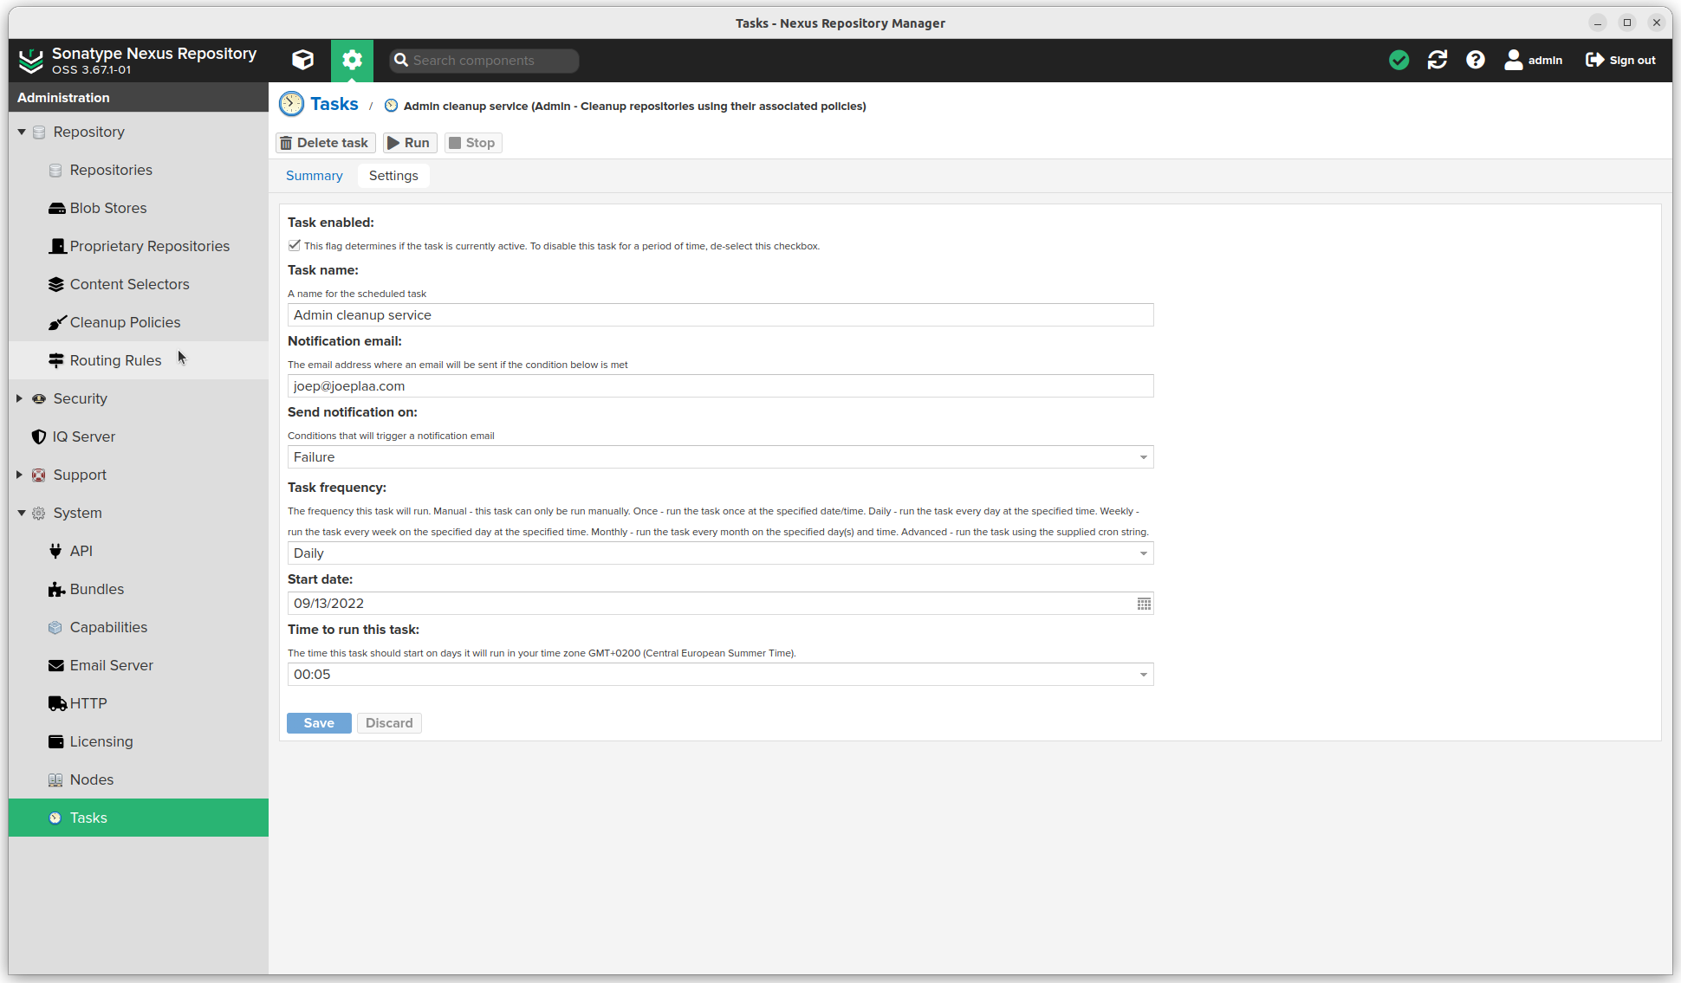1681x983 pixels.
Task: Click the Cleanup Policies broom icon
Action: coord(57,322)
